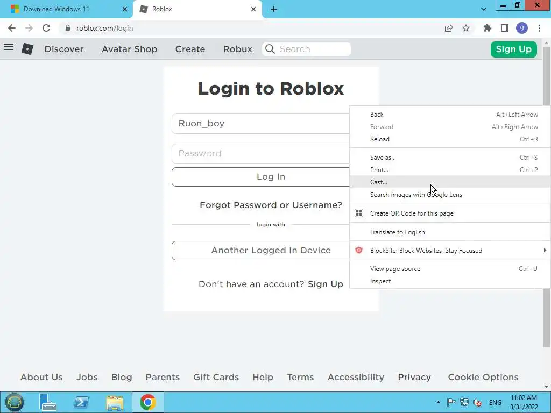The height and width of the screenshot is (413, 551).
Task: Open the Start button on taskbar
Action: pyautogui.click(x=14, y=402)
